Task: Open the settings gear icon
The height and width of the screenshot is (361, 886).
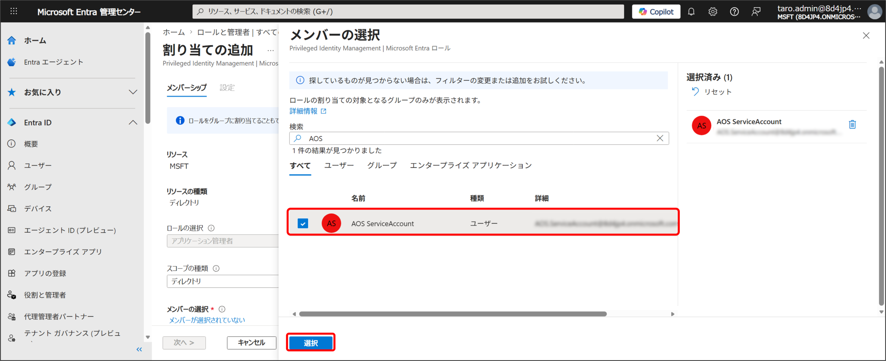Action: pyautogui.click(x=713, y=12)
